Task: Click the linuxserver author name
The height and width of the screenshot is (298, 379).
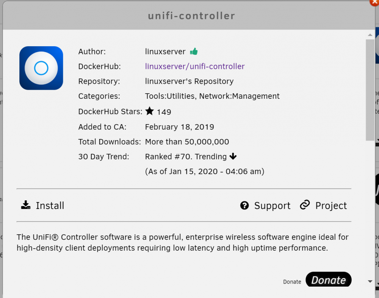Action: coord(165,51)
